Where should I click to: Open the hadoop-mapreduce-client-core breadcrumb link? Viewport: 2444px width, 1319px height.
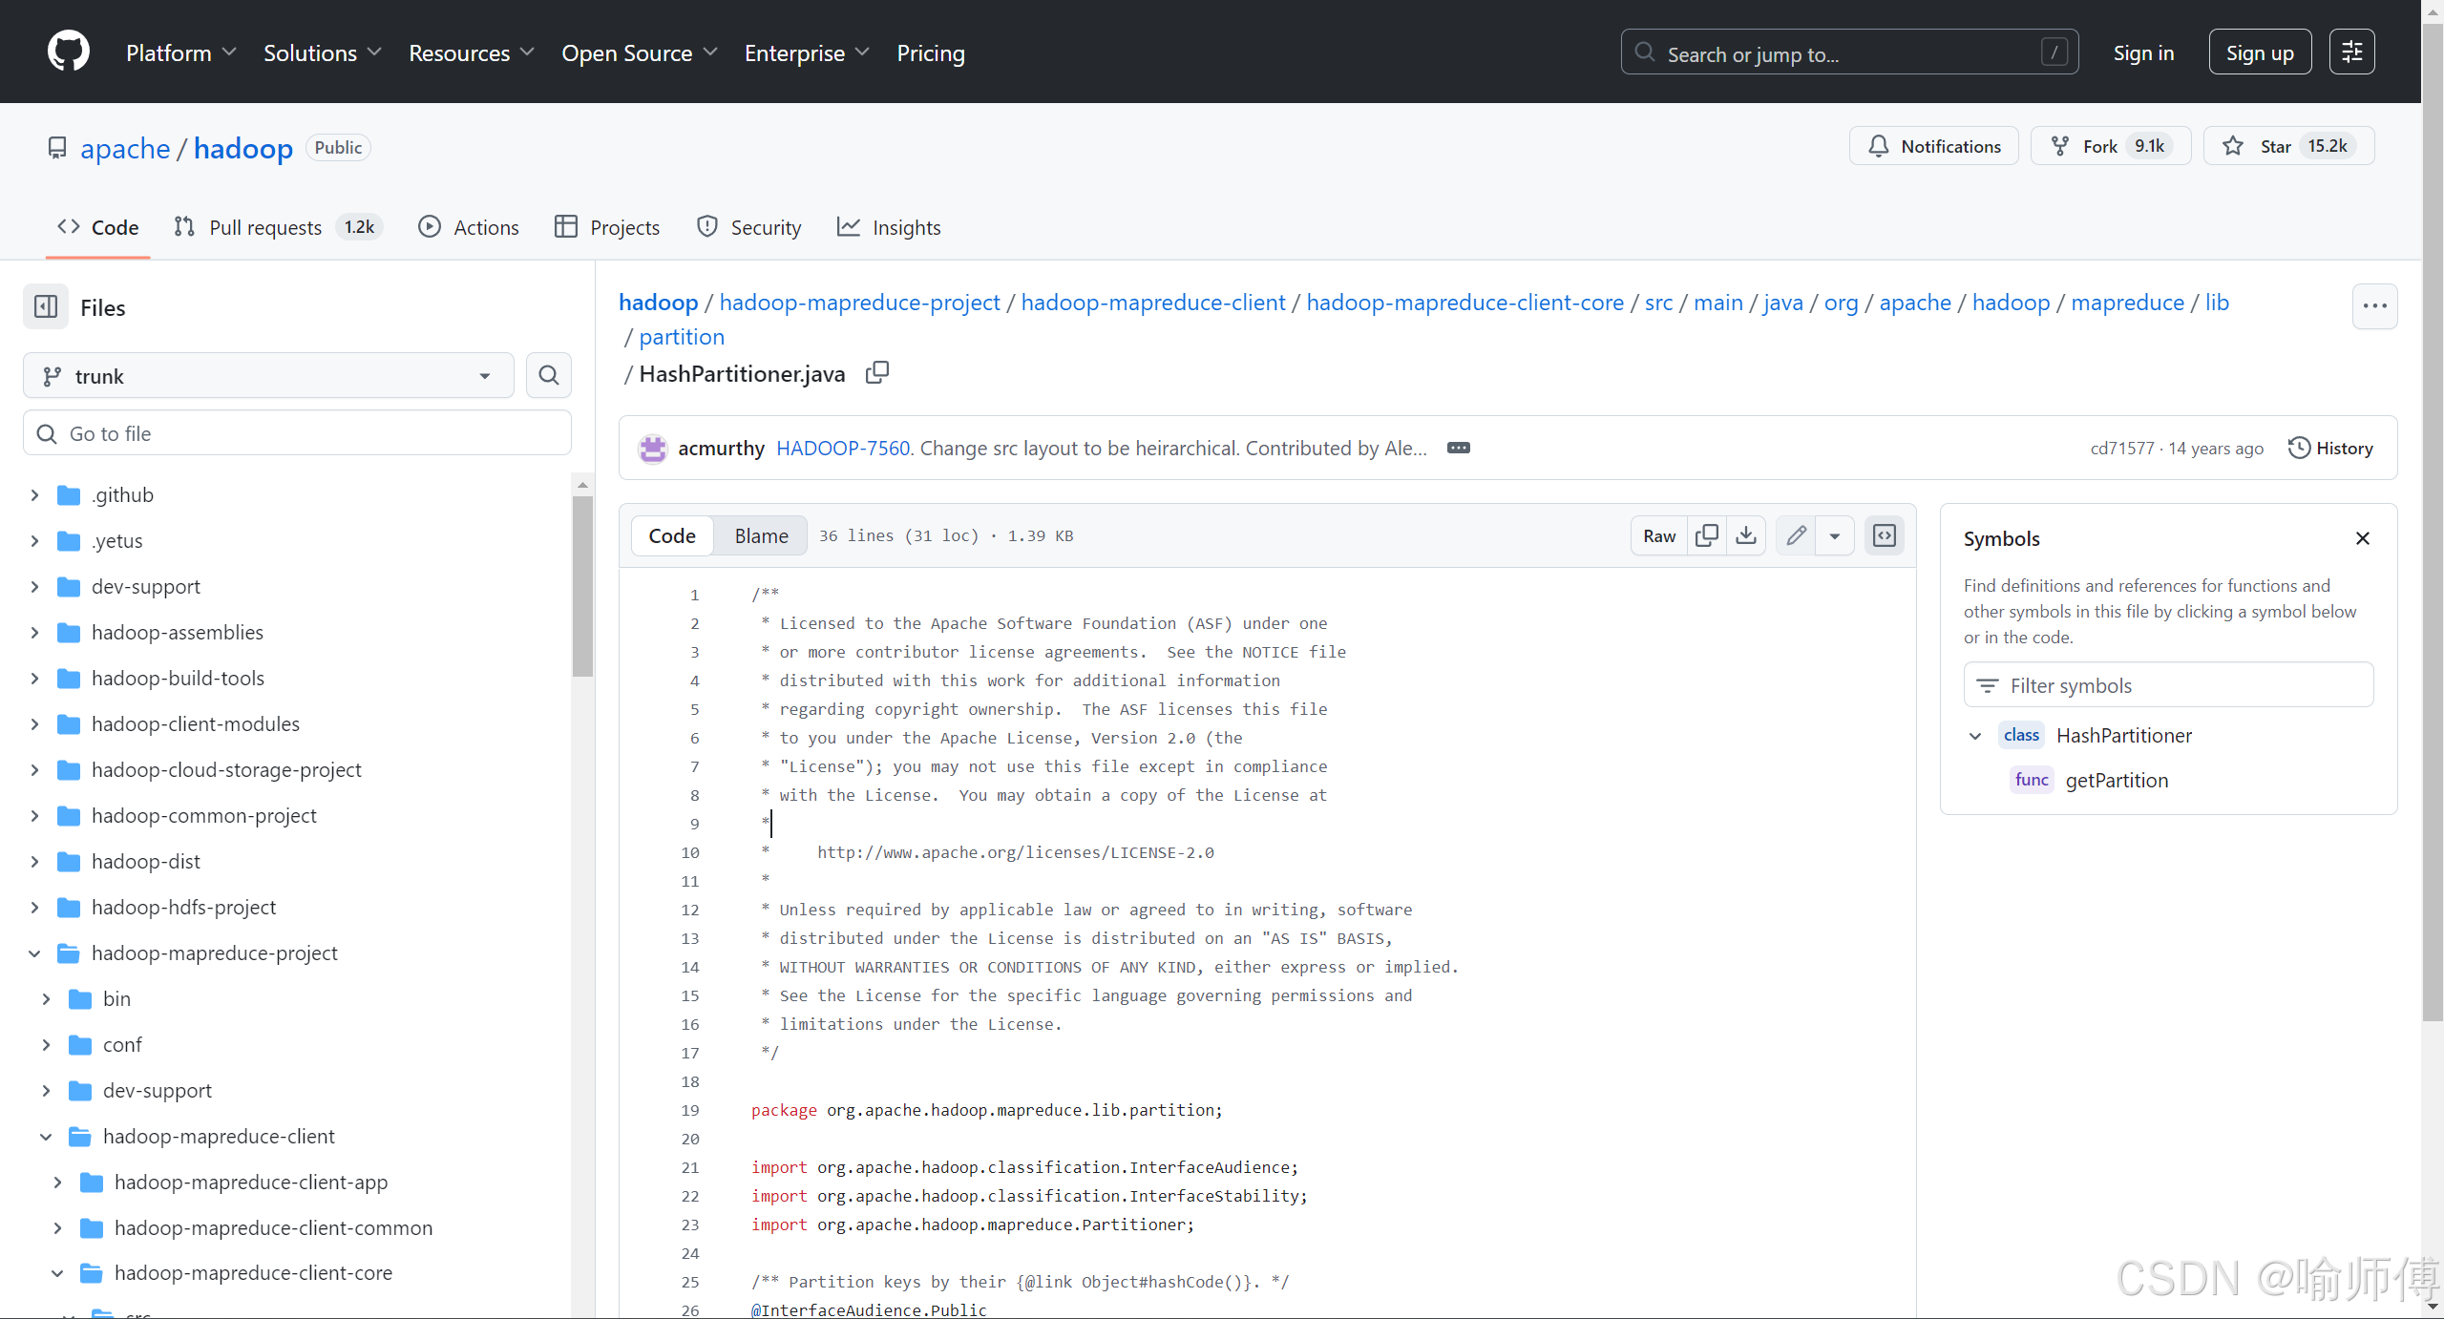[1464, 303]
